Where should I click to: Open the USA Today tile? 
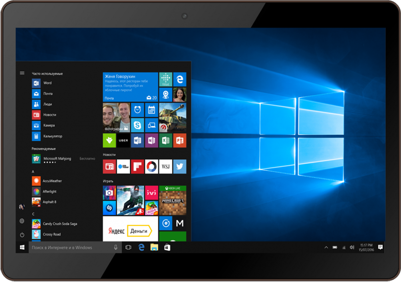point(123,167)
